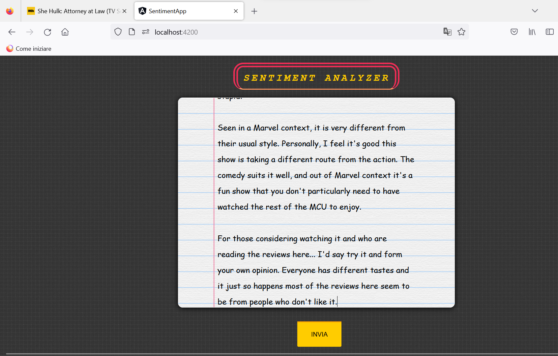558x356 pixels.
Task: Submit the review with INVIA button
Action: pyautogui.click(x=319, y=334)
